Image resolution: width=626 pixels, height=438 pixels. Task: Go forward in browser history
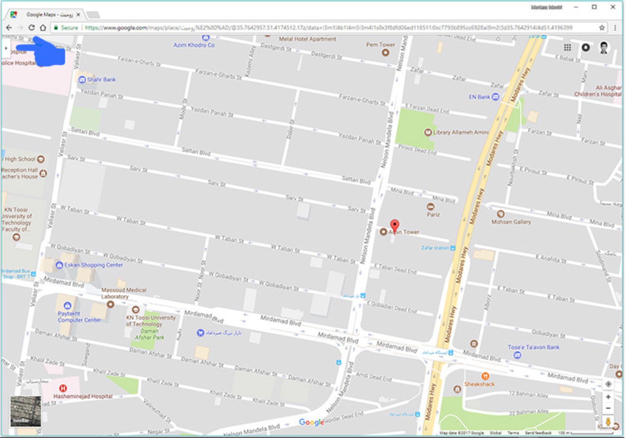tap(20, 28)
